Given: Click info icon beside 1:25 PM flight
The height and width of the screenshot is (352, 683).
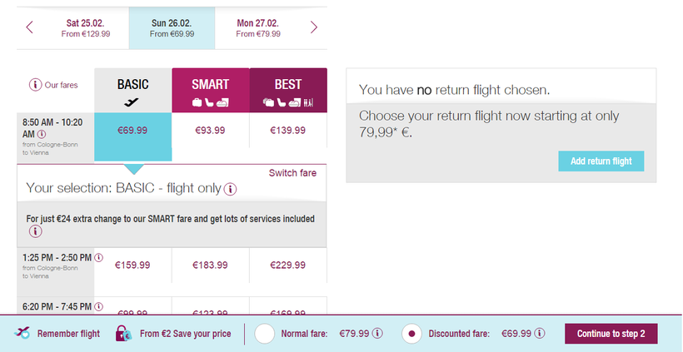Looking at the screenshot, I should point(98,258).
